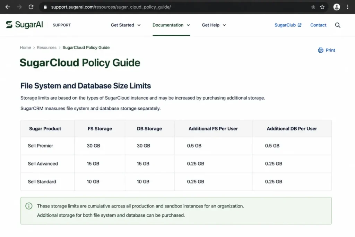Expand the Documentation chevron

coord(188,25)
